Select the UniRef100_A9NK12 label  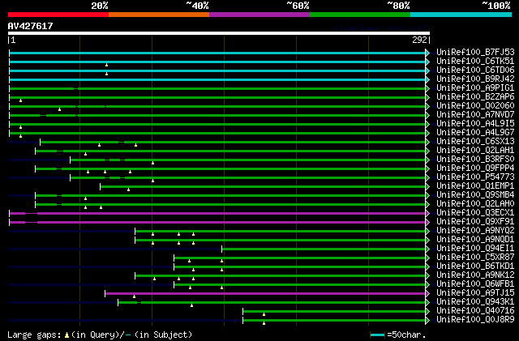tap(475, 275)
